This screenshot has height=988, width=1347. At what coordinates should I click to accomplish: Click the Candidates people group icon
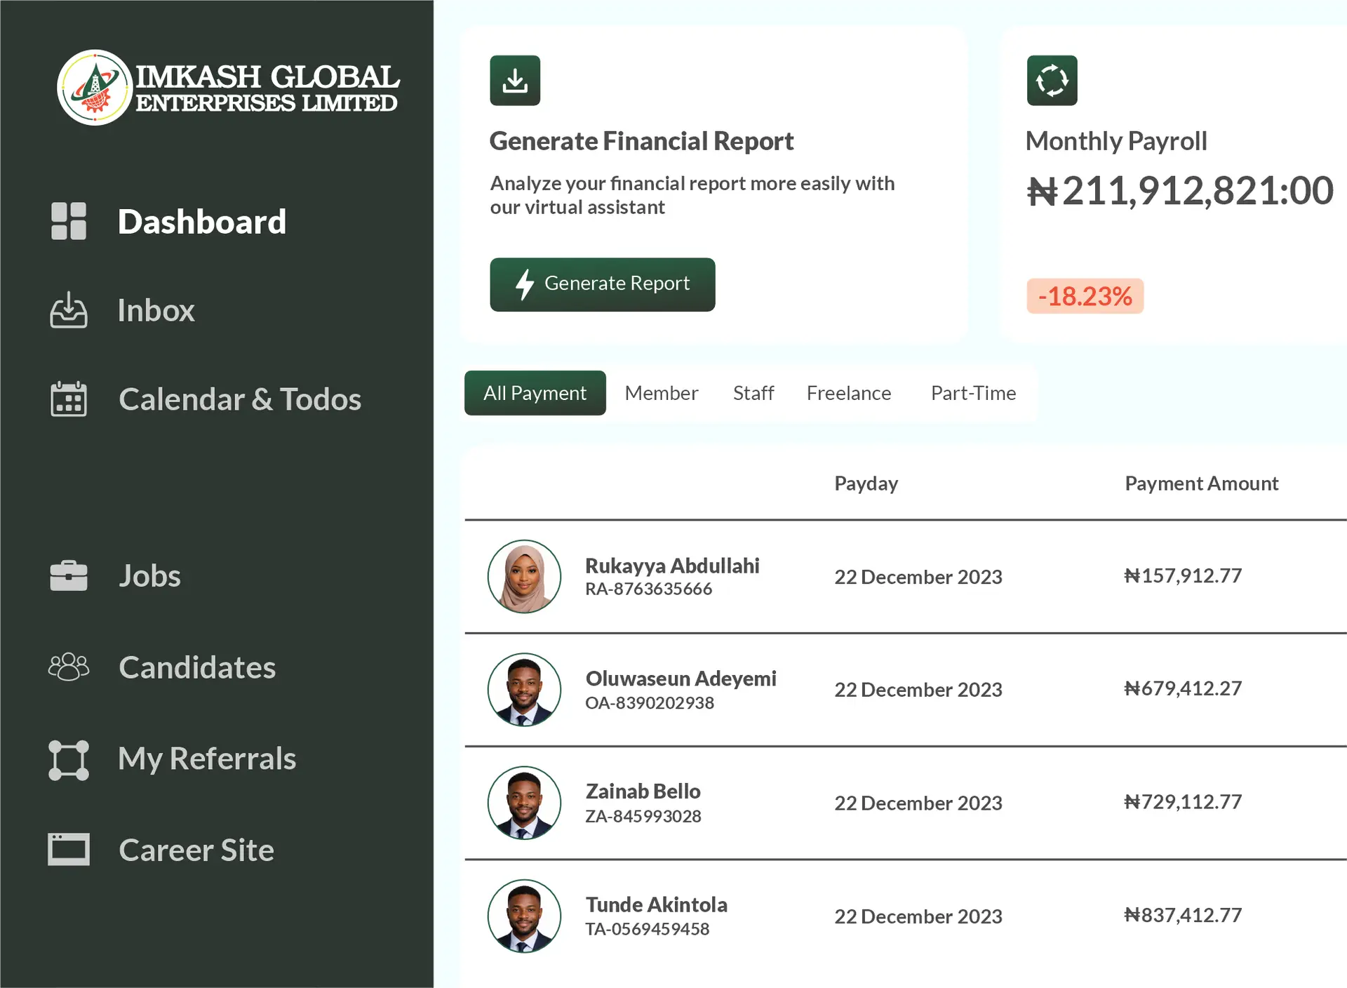(69, 667)
